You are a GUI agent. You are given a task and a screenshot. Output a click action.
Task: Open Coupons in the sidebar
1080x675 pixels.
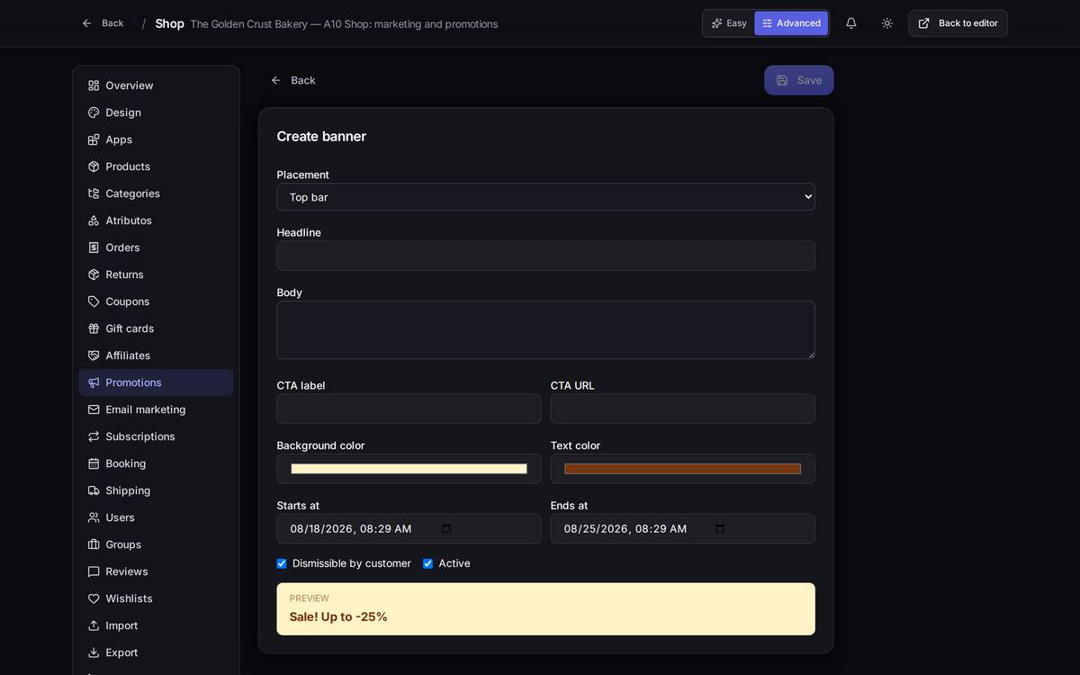(156, 301)
